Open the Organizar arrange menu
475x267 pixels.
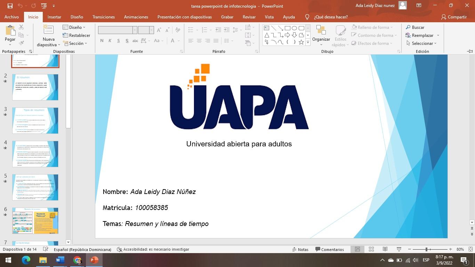pyautogui.click(x=321, y=35)
